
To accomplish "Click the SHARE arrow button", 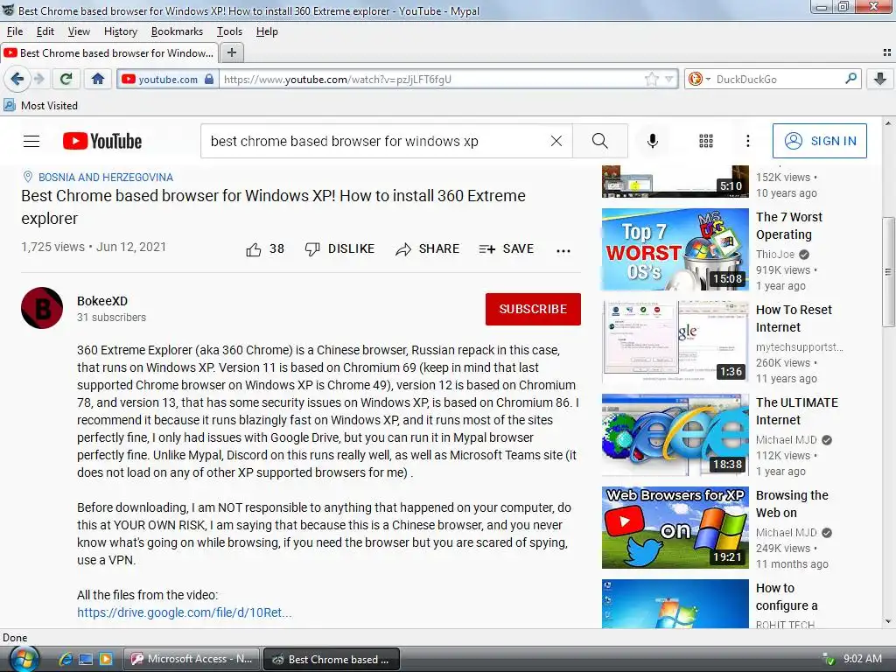I will click(x=427, y=249).
